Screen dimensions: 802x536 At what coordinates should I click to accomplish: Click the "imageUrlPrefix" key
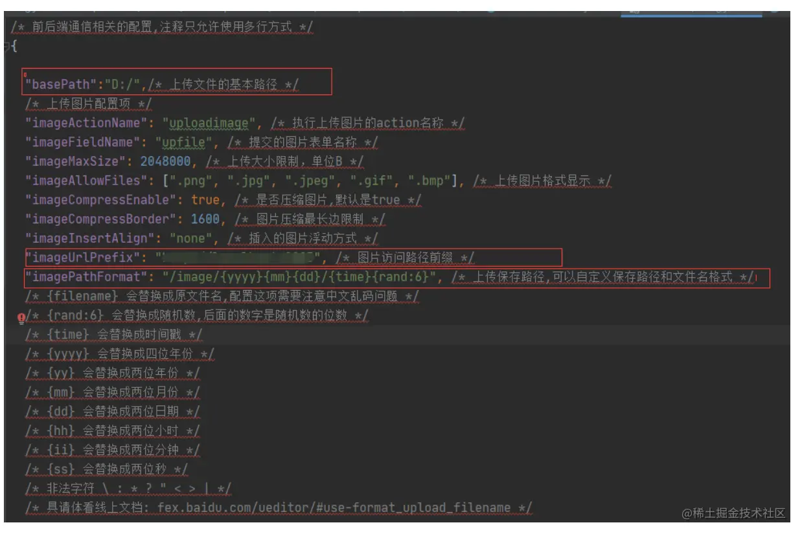click(82, 258)
